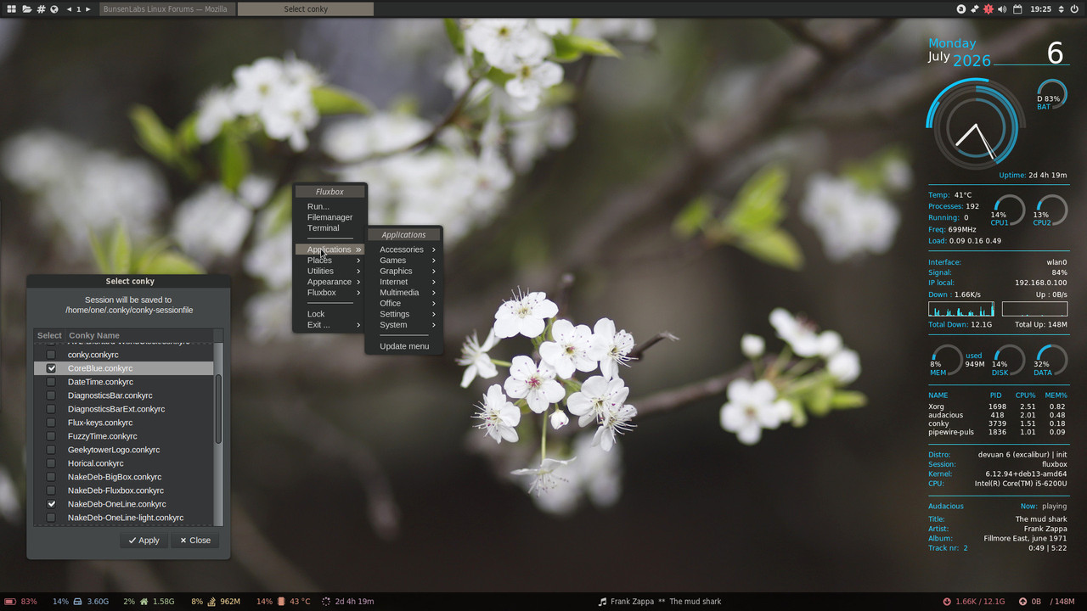Click the disk drive icon in bottom bar
The height and width of the screenshot is (611, 1087).
(x=77, y=602)
